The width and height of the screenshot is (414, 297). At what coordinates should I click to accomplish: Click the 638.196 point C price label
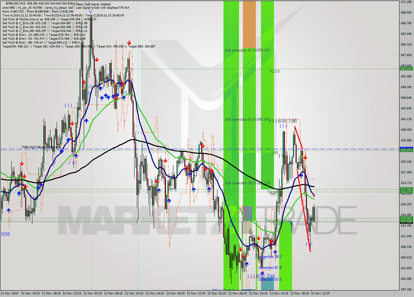pos(287,121)
